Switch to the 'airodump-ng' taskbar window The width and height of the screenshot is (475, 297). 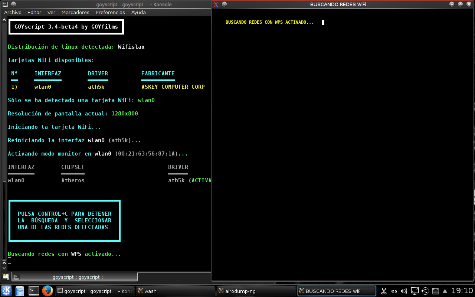256,291
